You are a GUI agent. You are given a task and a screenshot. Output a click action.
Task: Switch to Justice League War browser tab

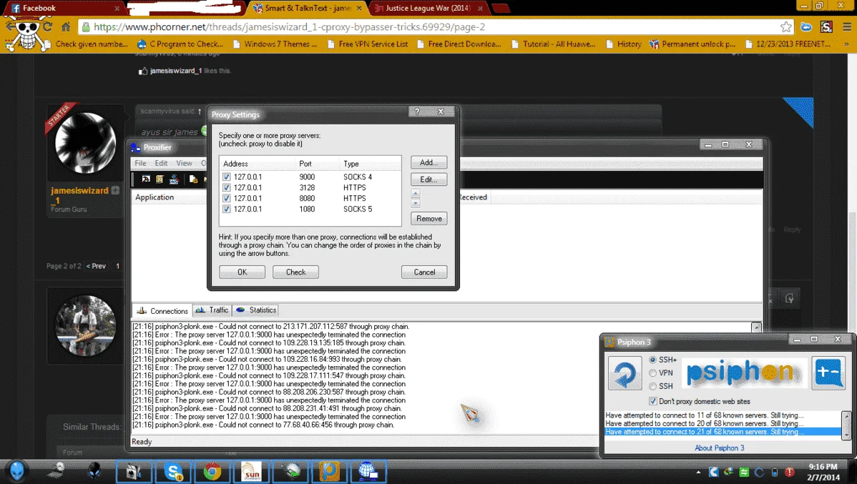(x=427, y=8)
